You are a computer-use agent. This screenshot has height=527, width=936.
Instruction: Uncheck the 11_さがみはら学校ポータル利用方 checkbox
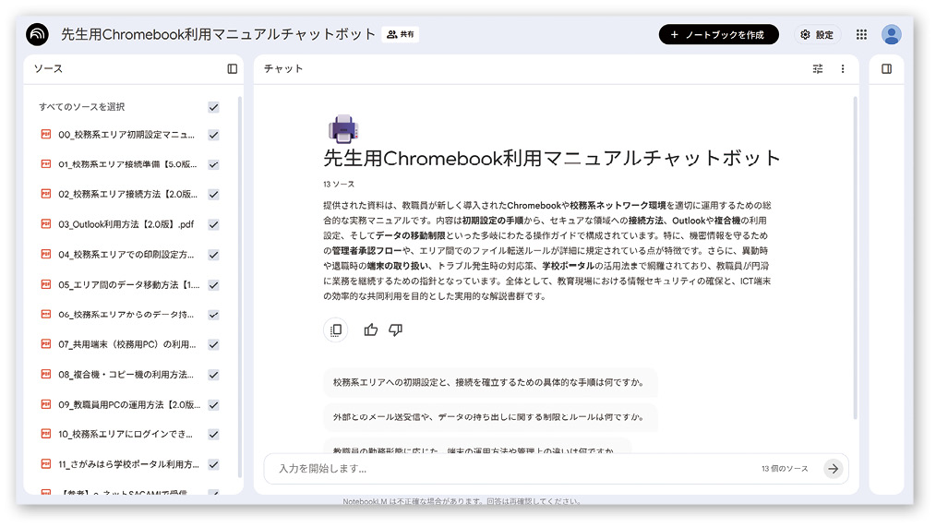pos(213,465)
